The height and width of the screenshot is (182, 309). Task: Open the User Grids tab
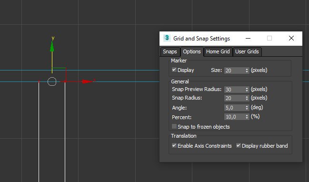point(247,51)
